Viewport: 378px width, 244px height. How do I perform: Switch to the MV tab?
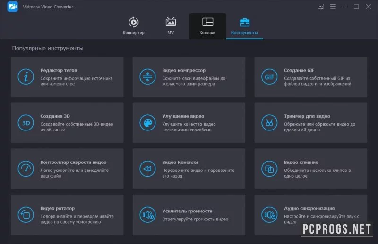pos(171,26)
